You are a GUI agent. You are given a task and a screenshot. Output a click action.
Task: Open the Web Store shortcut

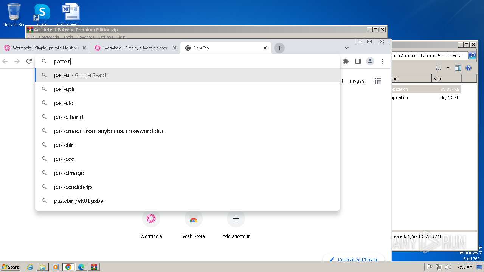(x=194, y=225)
